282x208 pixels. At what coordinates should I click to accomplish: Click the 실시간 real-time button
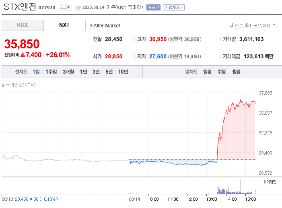[153, 7]
